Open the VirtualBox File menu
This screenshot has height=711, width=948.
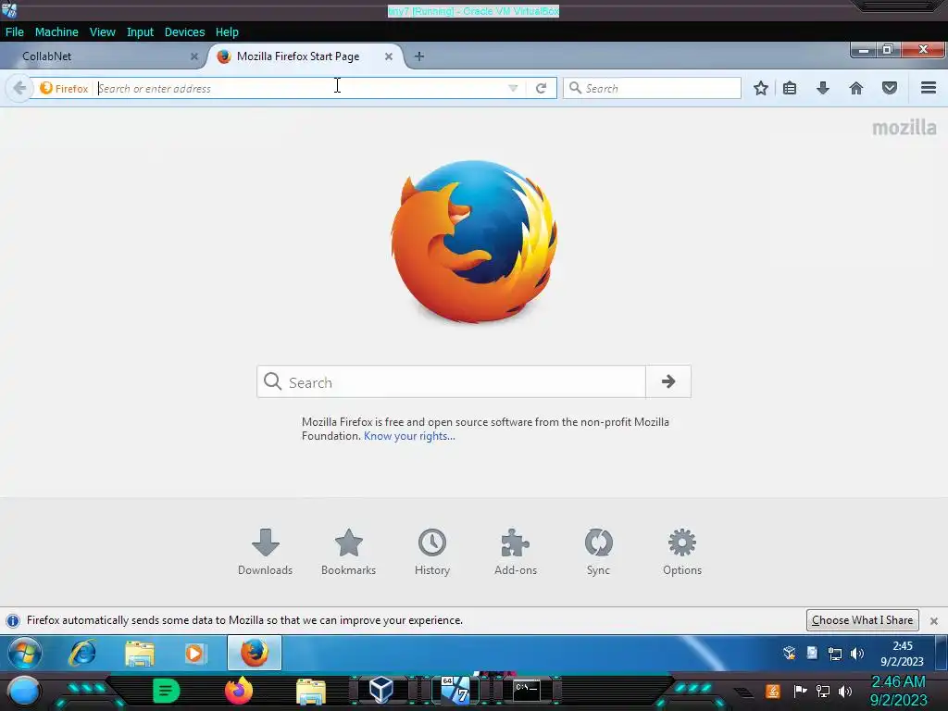(x=15, y=32)
